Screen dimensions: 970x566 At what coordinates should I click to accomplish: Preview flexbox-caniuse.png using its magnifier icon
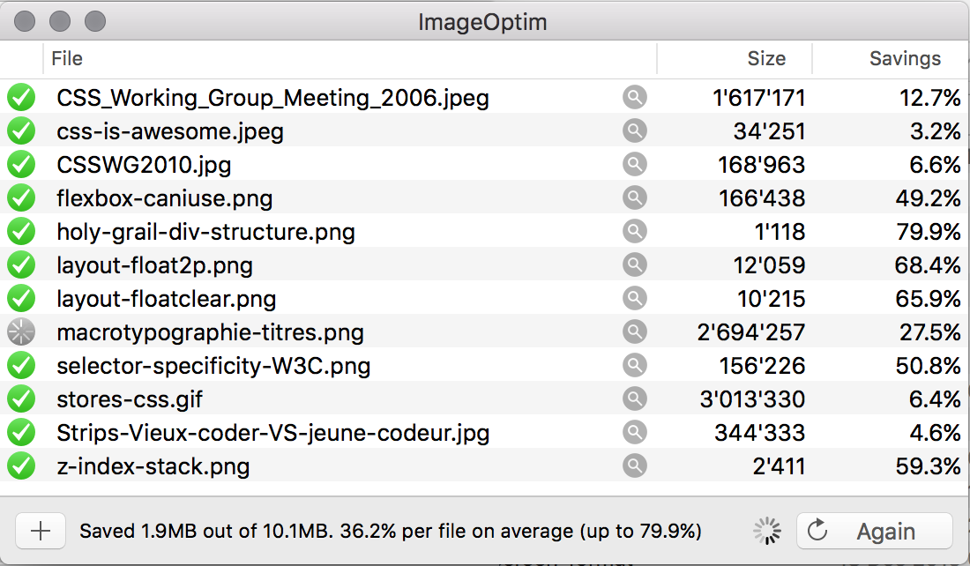point(635,197)
